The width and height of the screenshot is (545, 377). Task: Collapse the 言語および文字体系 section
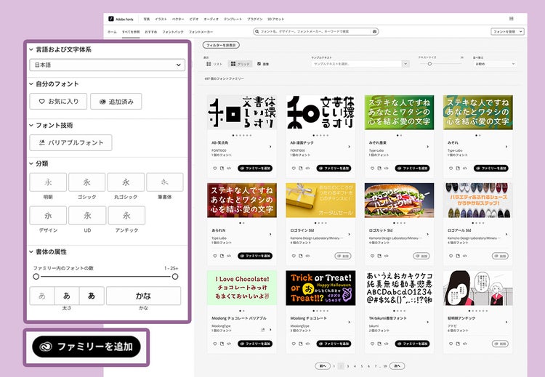point(31,49)
